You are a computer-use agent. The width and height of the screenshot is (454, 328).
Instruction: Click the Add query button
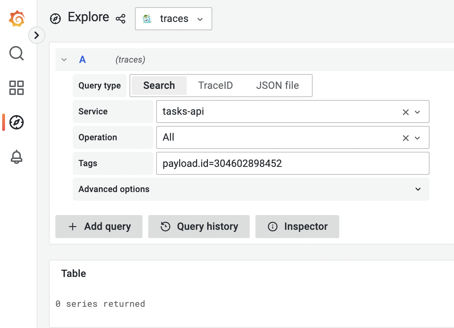(x=99, y=227)
